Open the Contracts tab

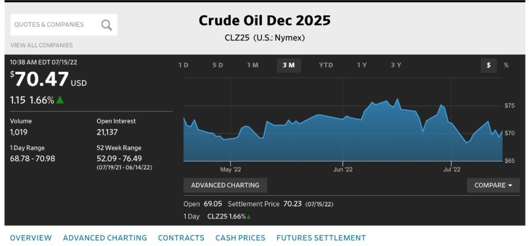coord(181,238)
